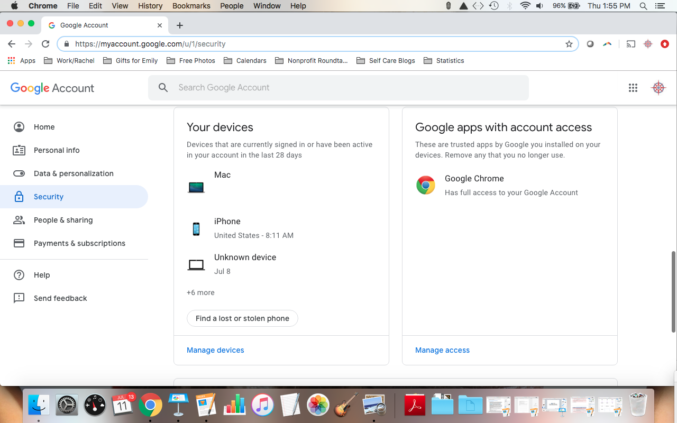Focus the Search Google Account field
677x423 pixels.
point(338,88)
